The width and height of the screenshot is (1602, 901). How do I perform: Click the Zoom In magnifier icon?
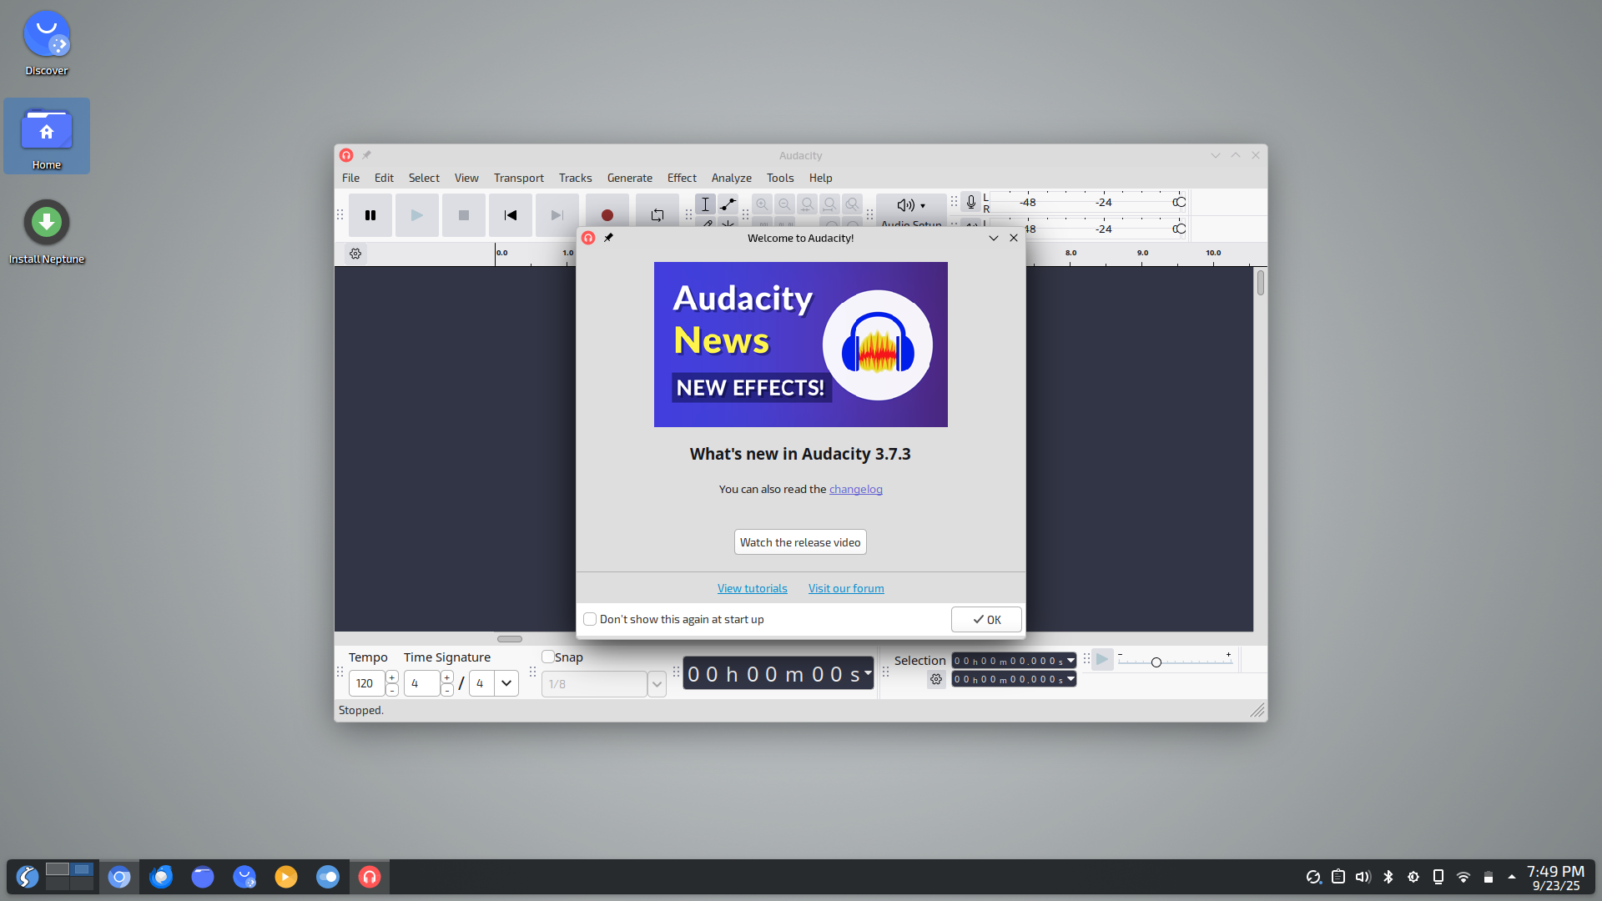point(762,204)
